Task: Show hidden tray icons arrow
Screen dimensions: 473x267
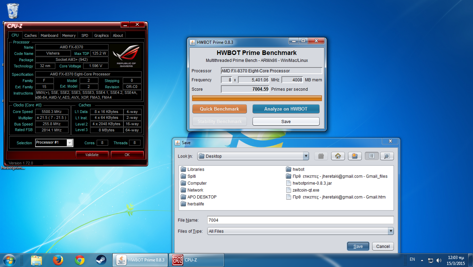Action: [422, 260]
